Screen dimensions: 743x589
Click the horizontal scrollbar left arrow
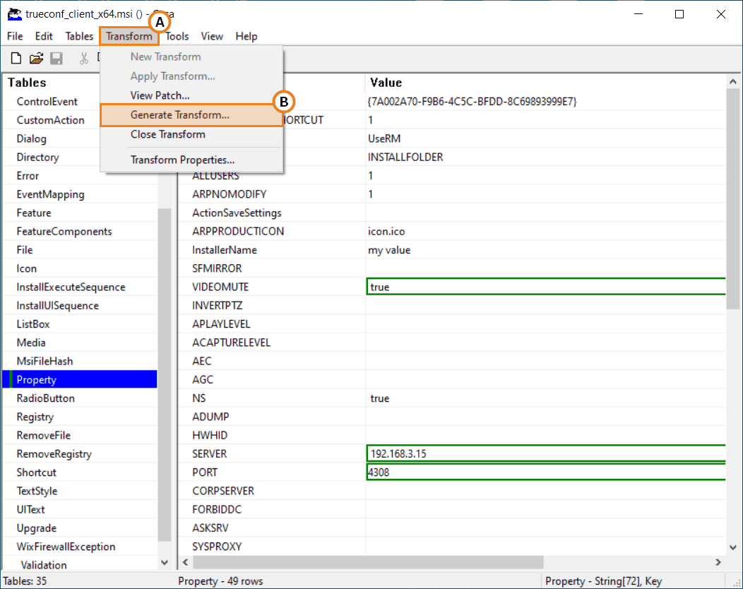[185, 562]
